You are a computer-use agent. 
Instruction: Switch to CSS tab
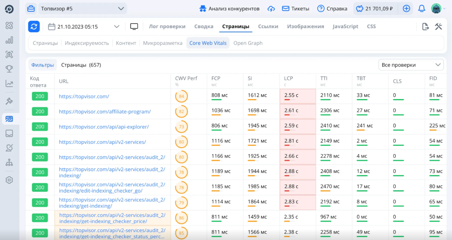click(371, 26)
